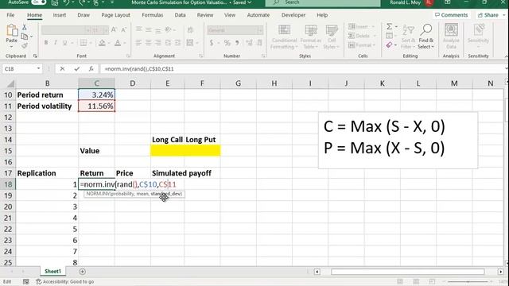Click the Fill Color bucket icon
This screenshot has width=509, height=286.
[x=102, y=43]
